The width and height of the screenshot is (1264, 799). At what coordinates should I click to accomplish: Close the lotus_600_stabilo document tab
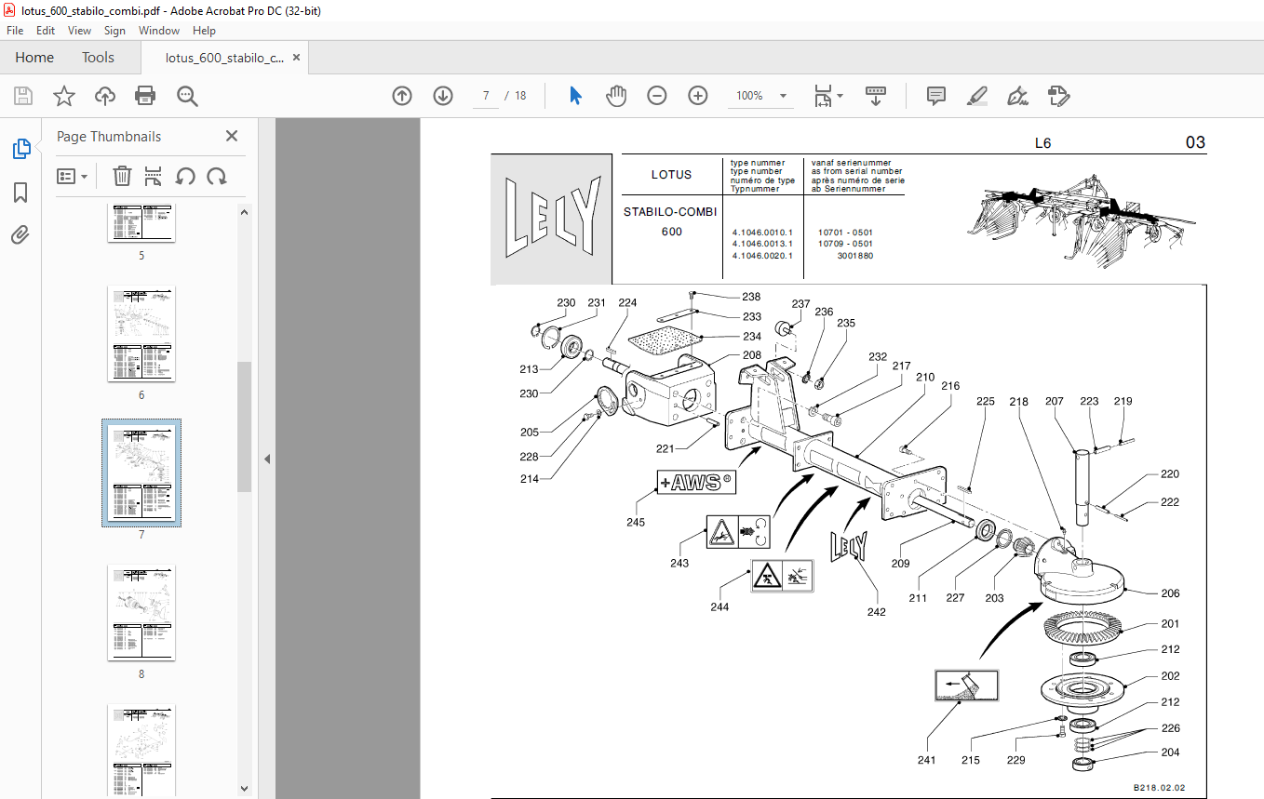pyautogui.click(x=297, y=58)
